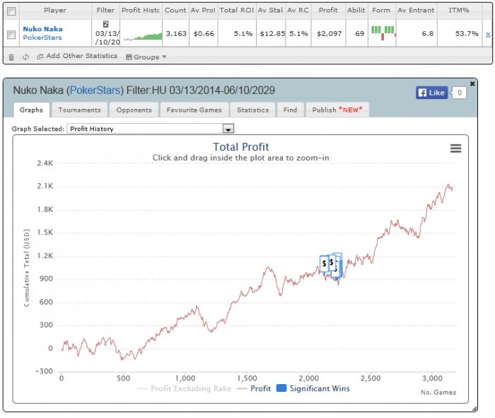Click the resize grip at panel corner
Image resolution: width=495 pixels, height=418 pixels.
click(x=474, y=409)
